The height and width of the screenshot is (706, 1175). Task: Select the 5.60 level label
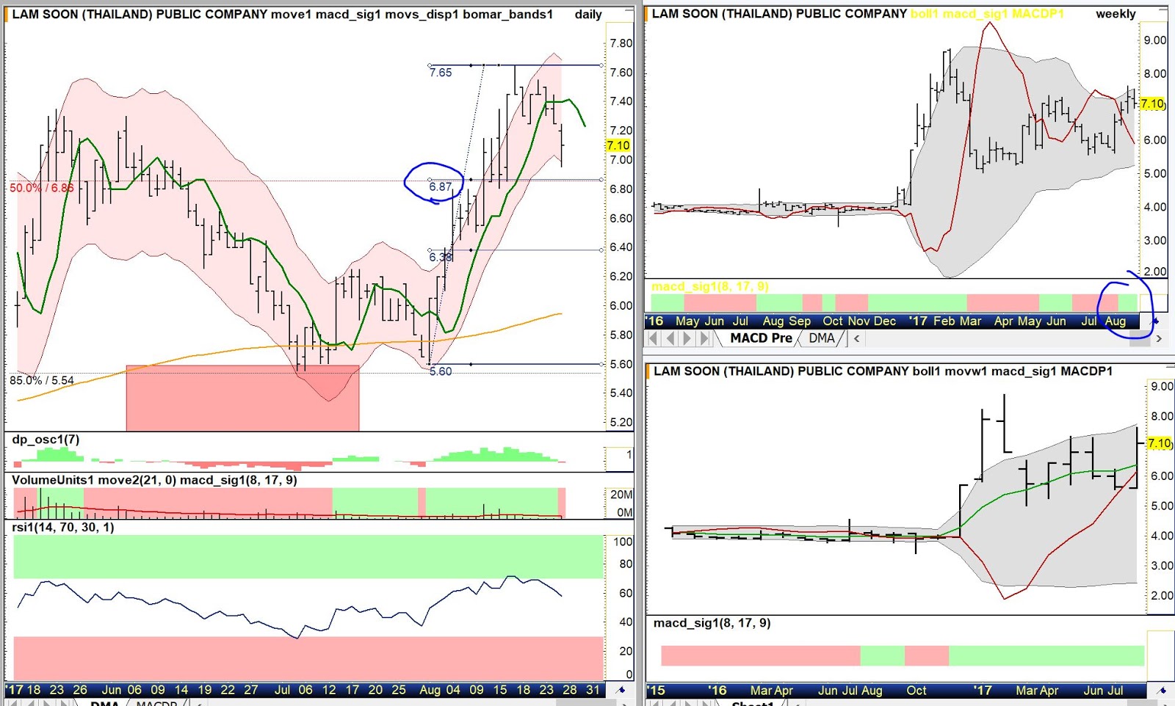click(x=441, y=371)
